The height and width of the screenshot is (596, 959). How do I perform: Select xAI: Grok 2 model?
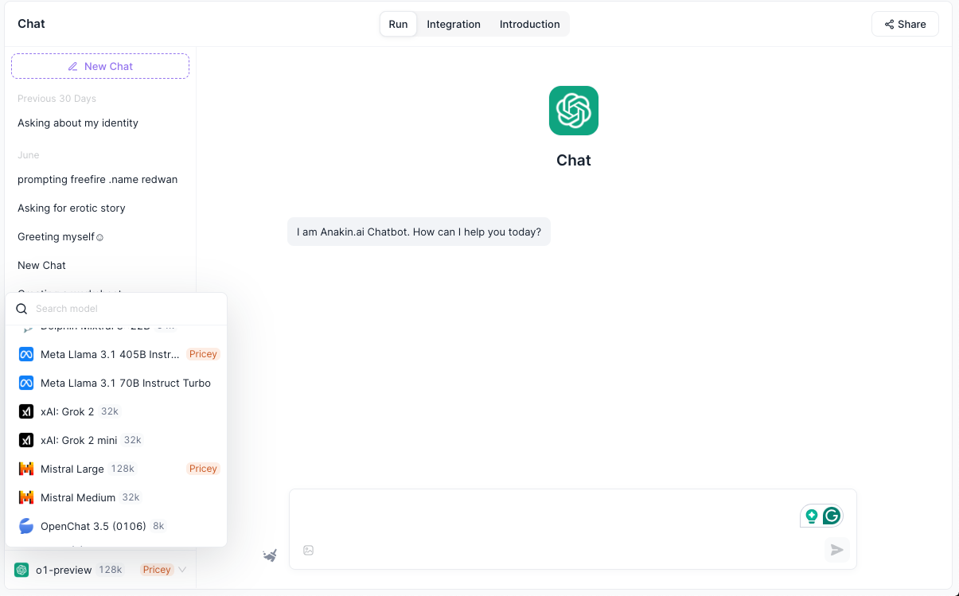pyautogui.click(x=116, y=411)
